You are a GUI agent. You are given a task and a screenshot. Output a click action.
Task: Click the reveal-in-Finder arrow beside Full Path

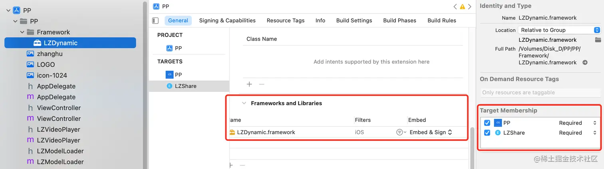tap(585, 62)
